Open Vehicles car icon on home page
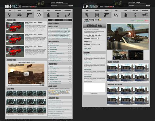Viewport: 155px width, 121px height. (x=19, y=15)
